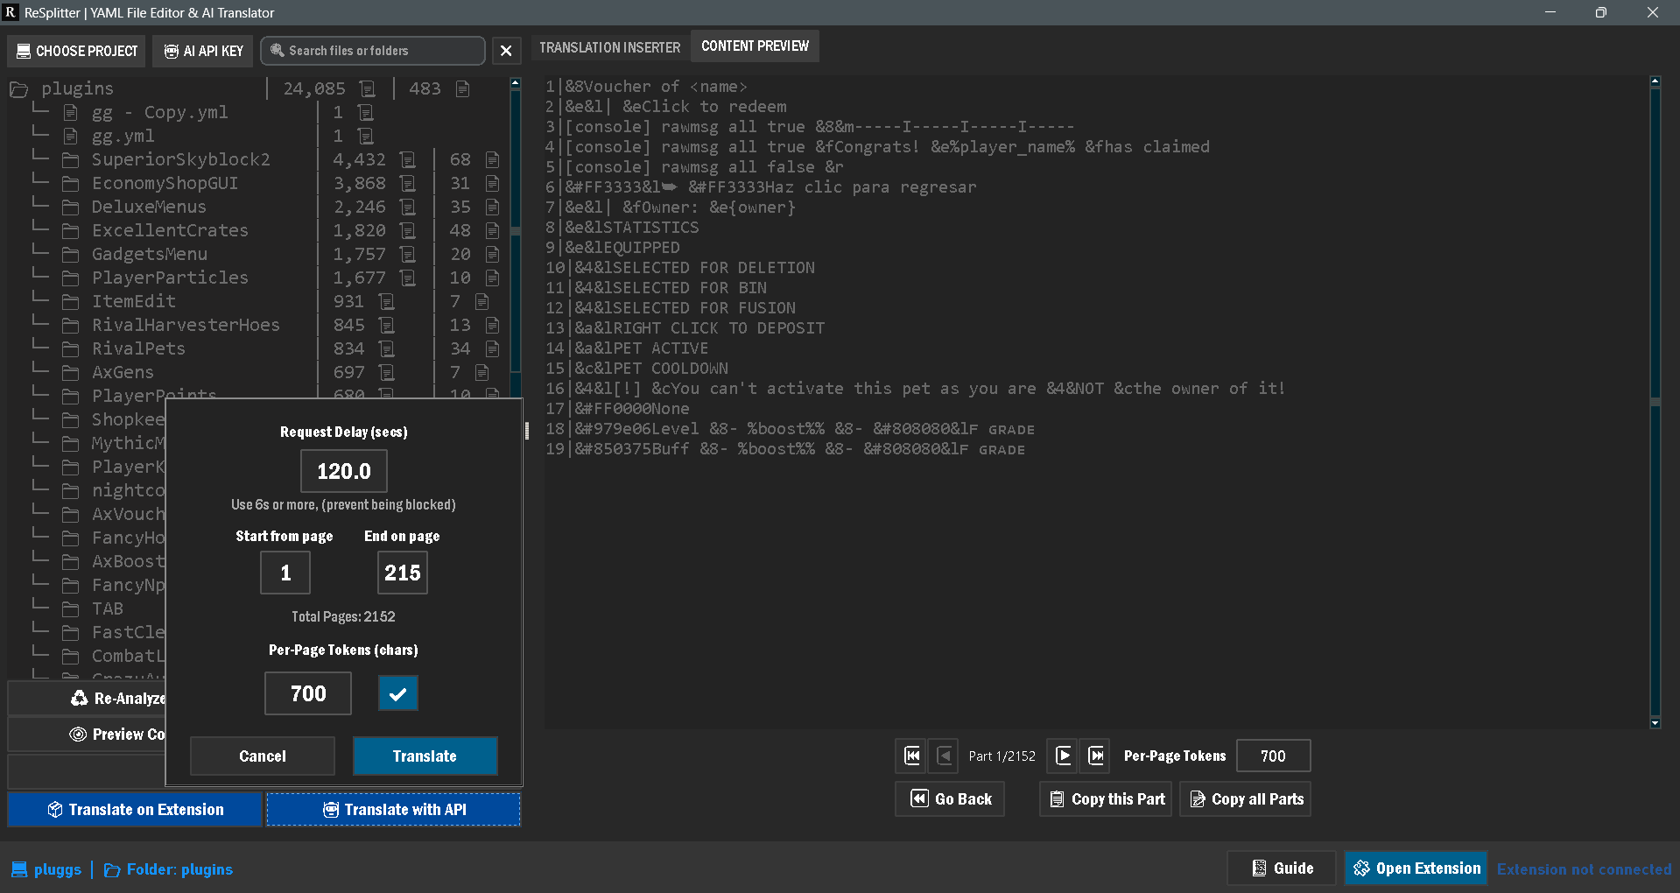Image resolution: width=1680 pixels, height=893 pixels.
Task: Clear the search with the X button
Action: (506, 51)
